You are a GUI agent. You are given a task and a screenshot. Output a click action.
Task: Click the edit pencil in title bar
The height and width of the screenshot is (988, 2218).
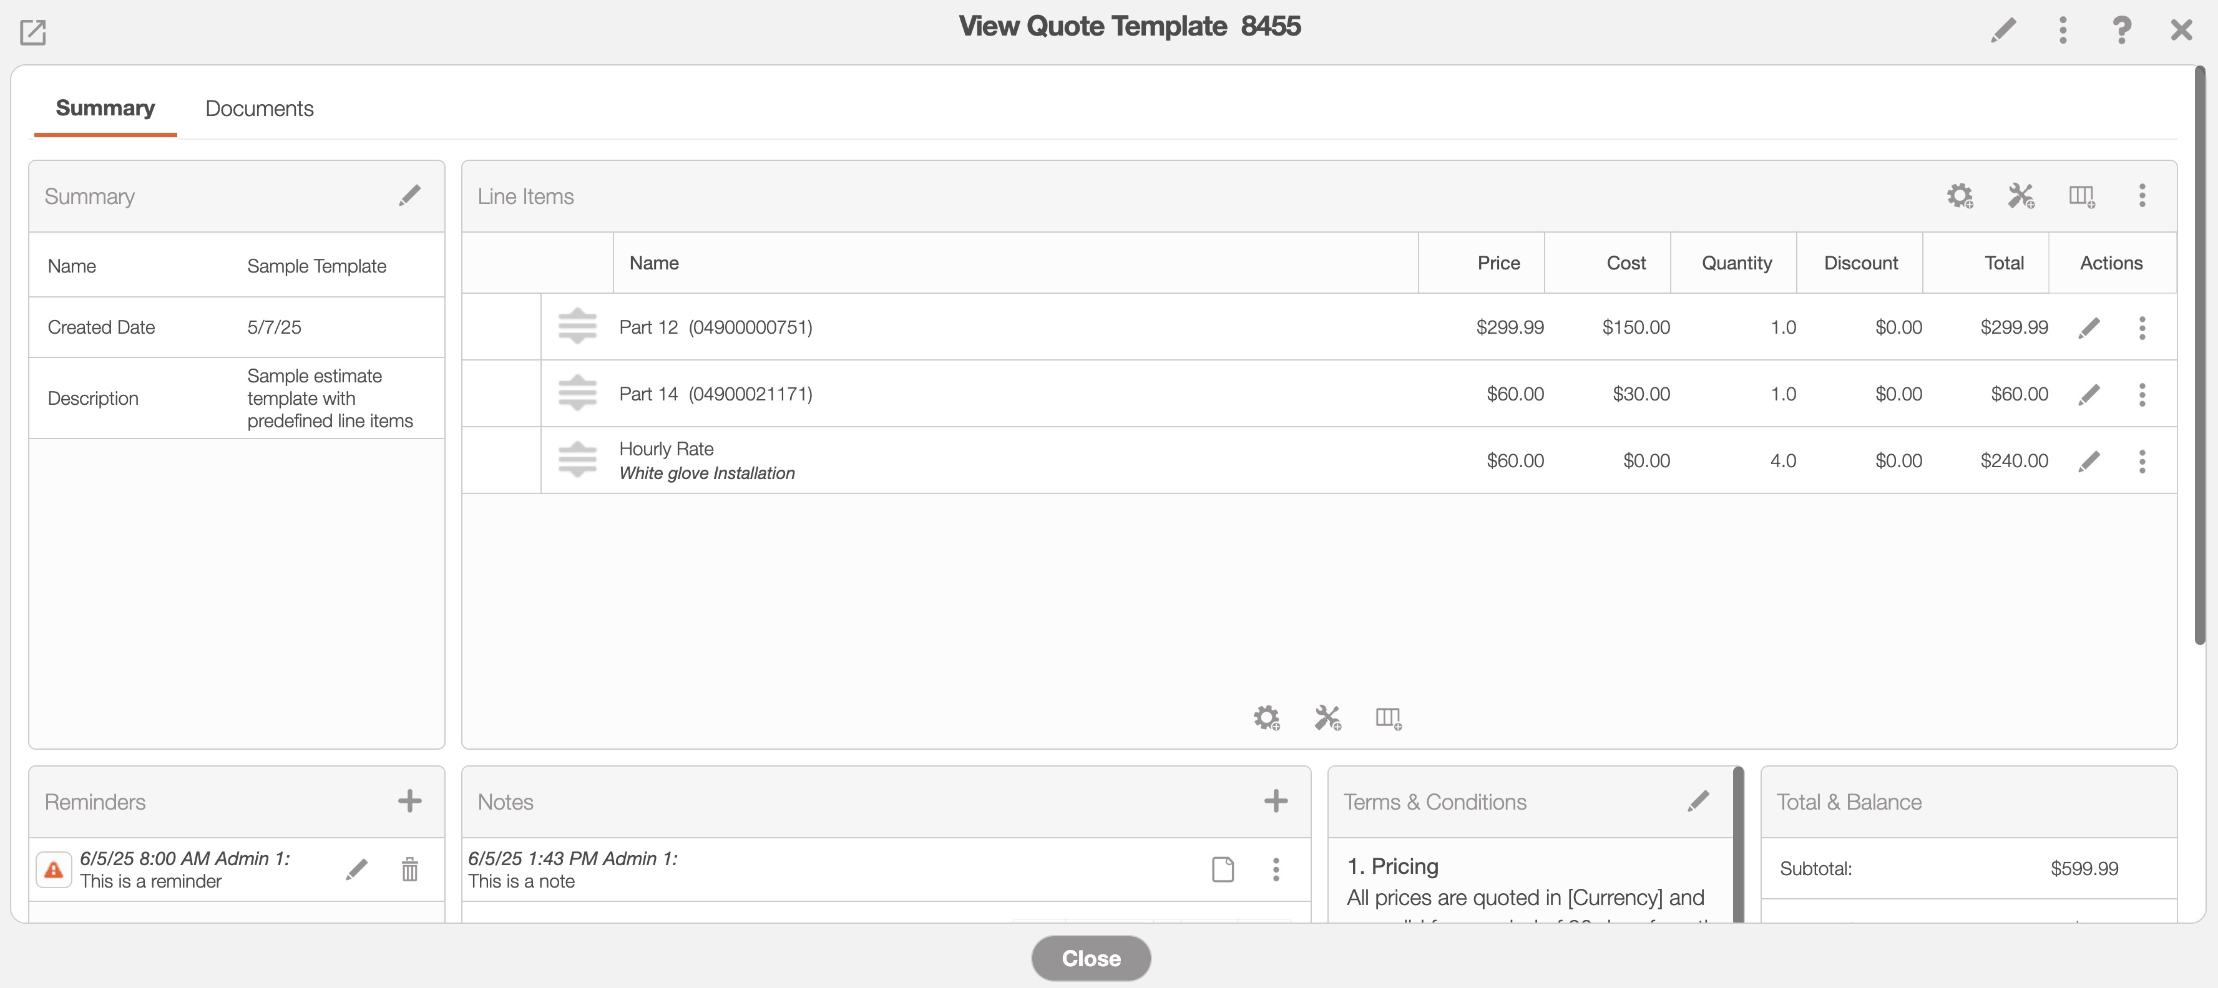point(2003,30)
